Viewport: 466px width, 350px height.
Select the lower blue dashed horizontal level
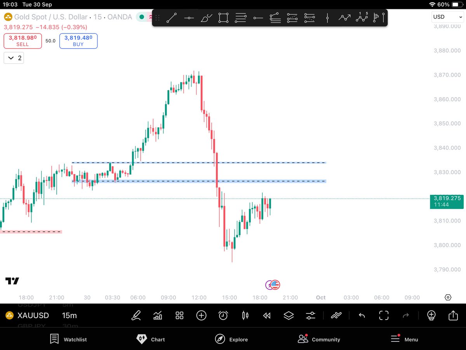point(199,181)
